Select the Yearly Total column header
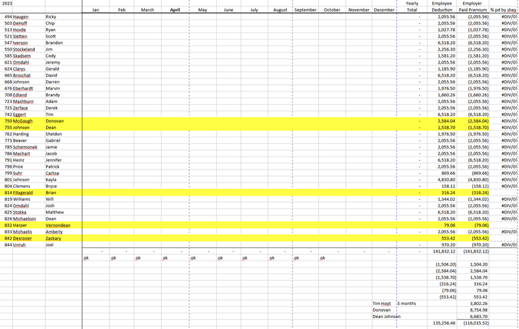Screen dimensions: 519x329 (412, 6)
